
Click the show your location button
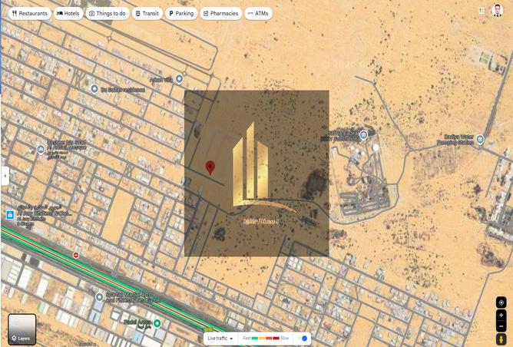click(x=501, y=302)
